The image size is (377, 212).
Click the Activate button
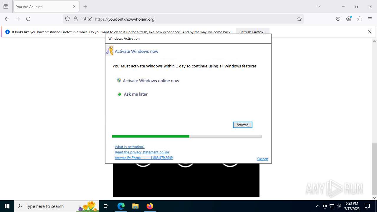(x=242, y=125)
